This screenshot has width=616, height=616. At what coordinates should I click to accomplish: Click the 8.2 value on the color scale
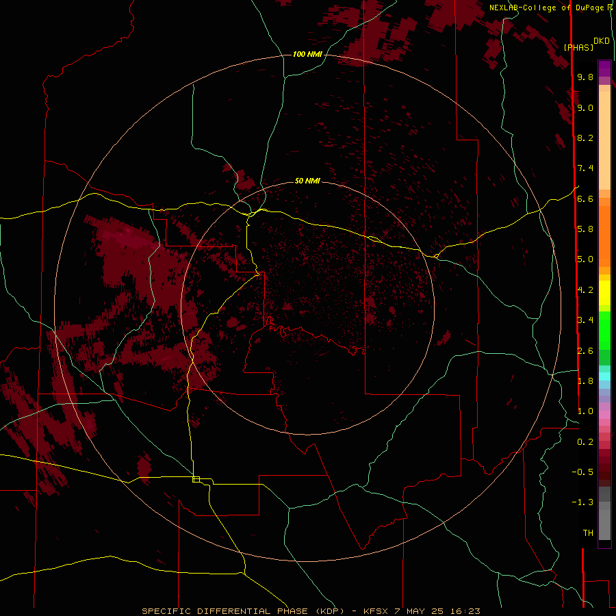click(585, 138)
